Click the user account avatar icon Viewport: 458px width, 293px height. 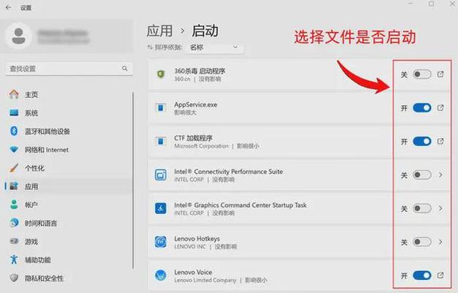19,37
